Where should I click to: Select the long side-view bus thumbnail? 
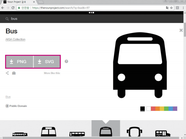coord(20,134)
